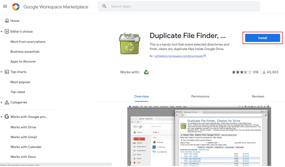Switch to the Reviews tab
Screen dimensions: 285x167
[258, 96]
